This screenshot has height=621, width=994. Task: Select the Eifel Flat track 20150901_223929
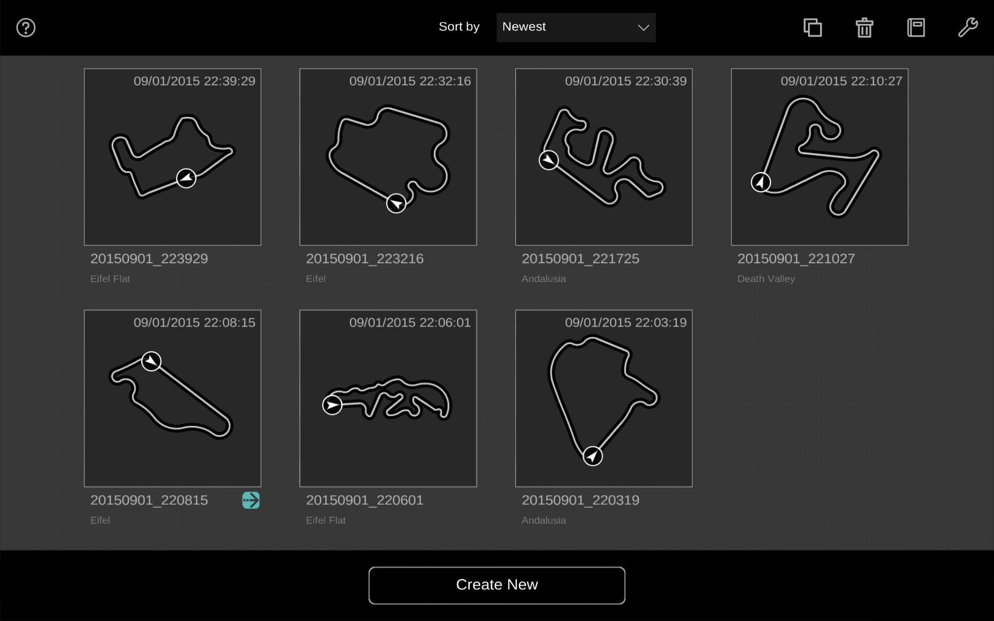[x=172, y=156]
